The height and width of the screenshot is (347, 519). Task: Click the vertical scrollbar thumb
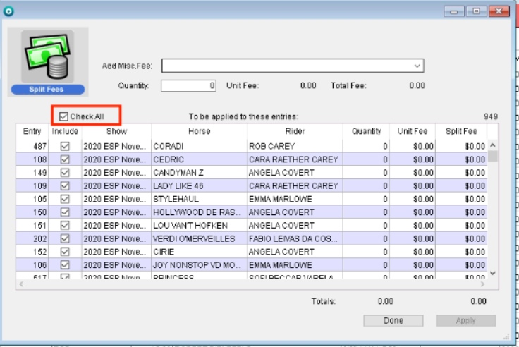point(493,156)
